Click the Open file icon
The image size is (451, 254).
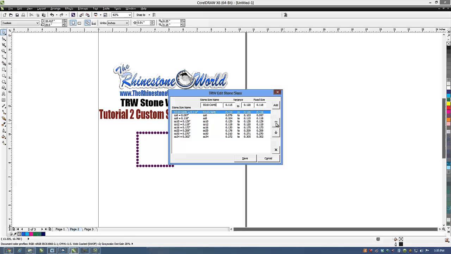(x=11, y=15)
